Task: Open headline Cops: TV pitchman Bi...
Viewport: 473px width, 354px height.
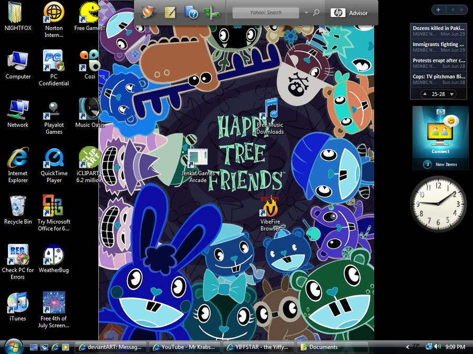Action: coord(439,79)
